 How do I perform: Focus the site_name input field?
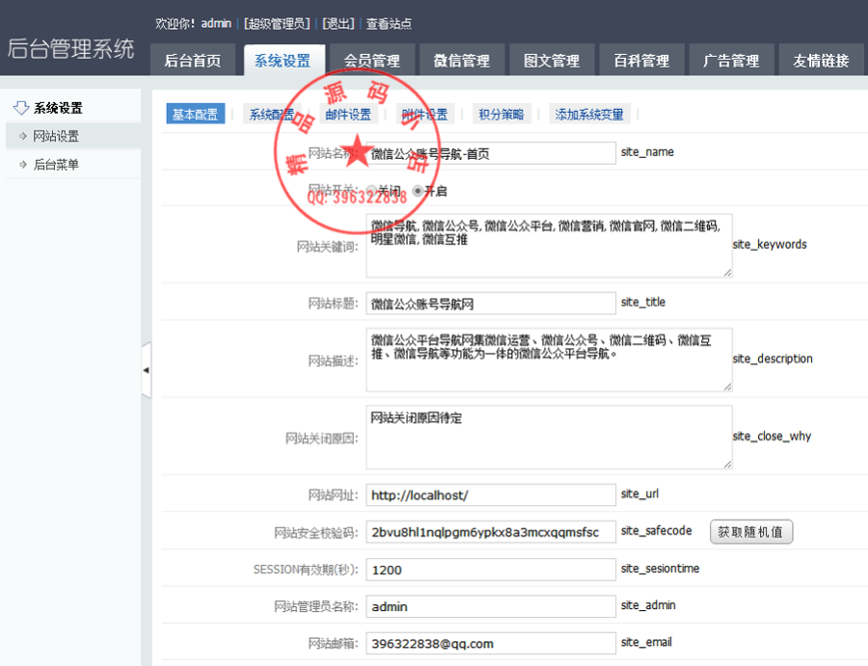tap(491, 153)
